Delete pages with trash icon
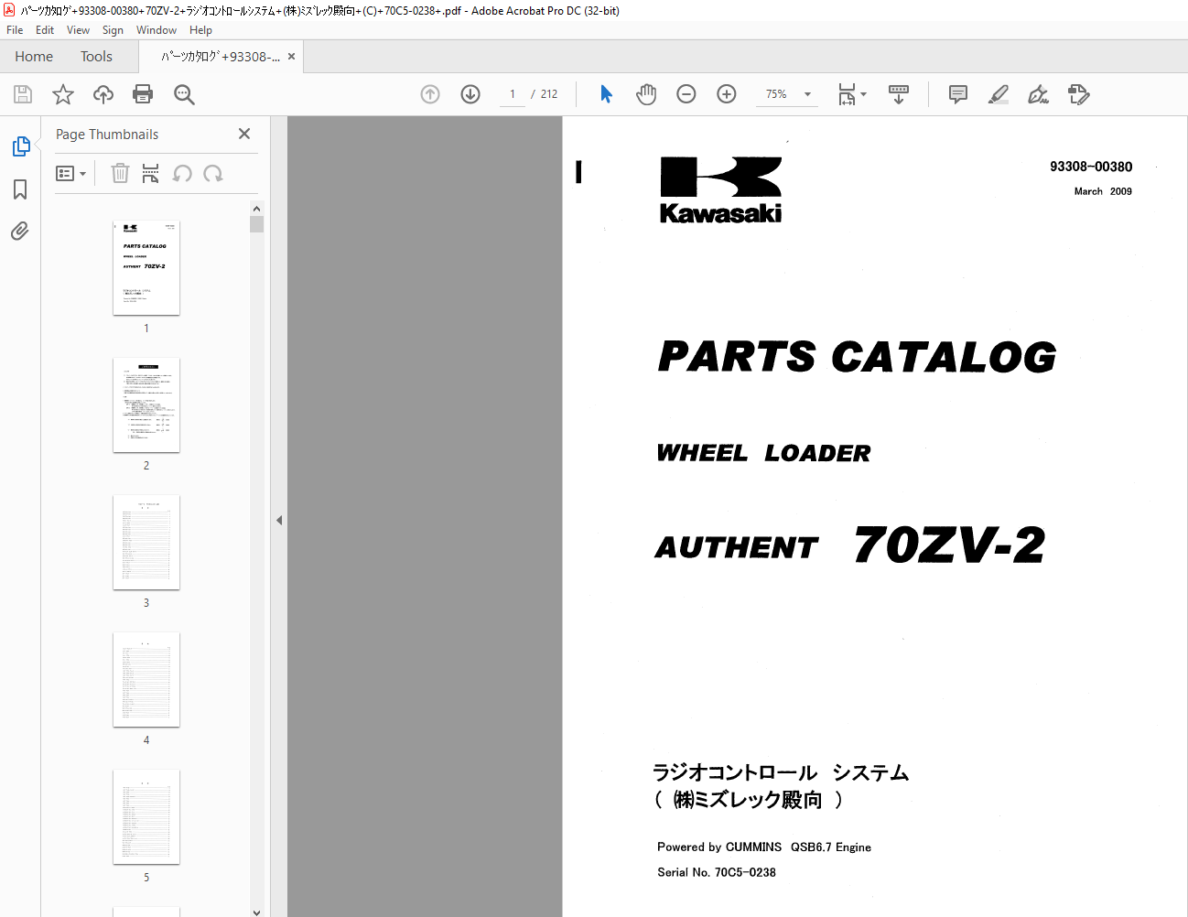The image size is (1188, 917). (120, 173)
